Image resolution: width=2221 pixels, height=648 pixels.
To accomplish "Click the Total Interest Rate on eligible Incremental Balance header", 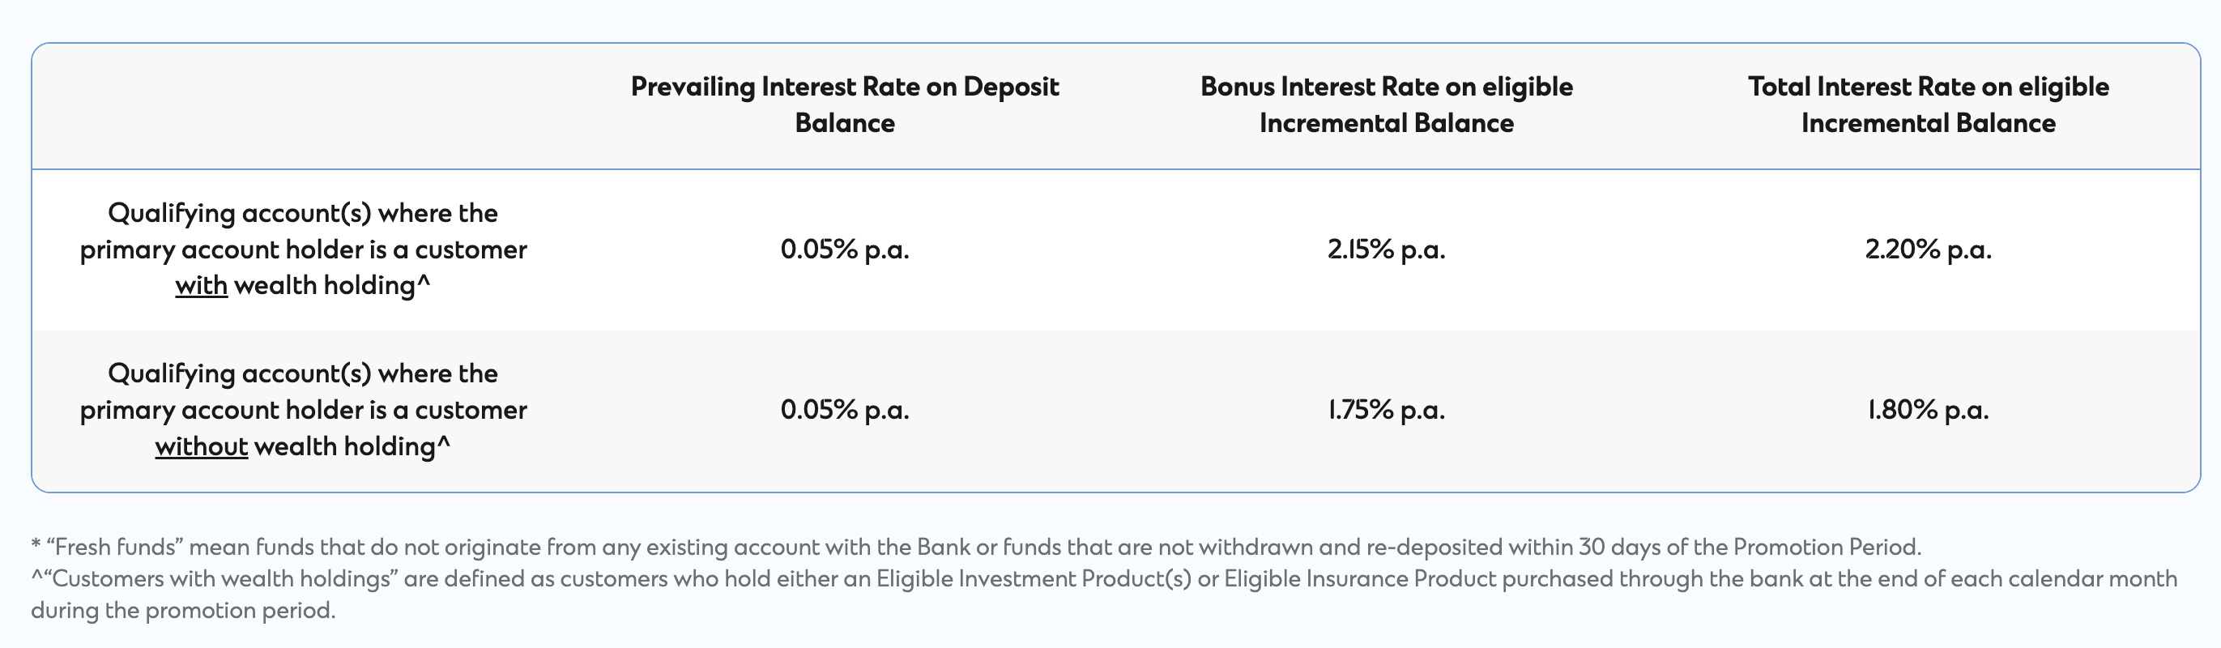I will pyautogui.click(x=1928, y=104).
